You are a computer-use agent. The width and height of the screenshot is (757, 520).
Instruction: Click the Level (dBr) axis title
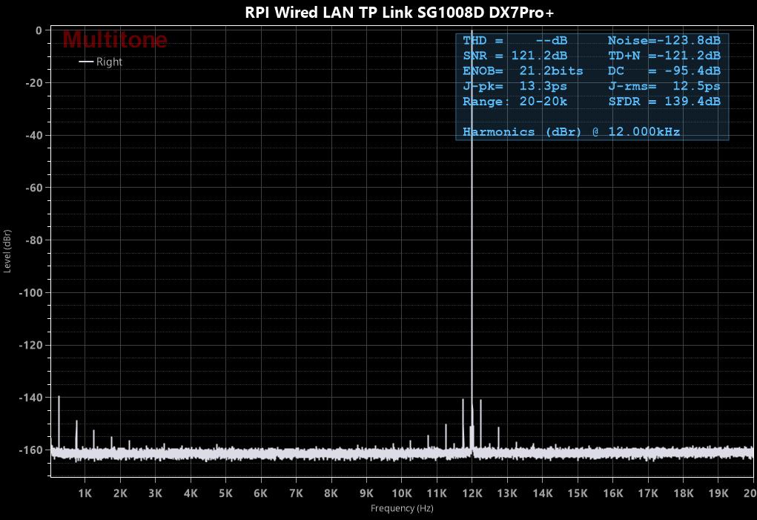[7, 251]
